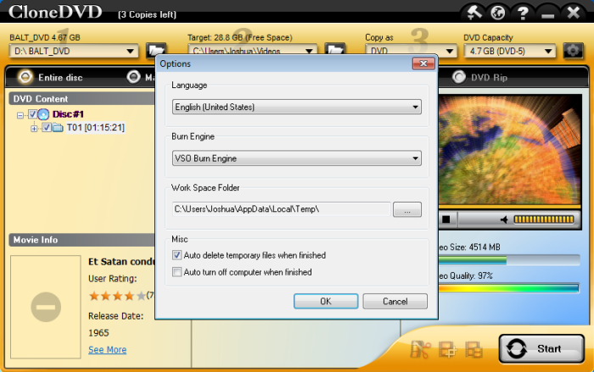Mute audio using the speaker icon
The width and height of the screenshot is (594, 372).
tap(503, 219)
